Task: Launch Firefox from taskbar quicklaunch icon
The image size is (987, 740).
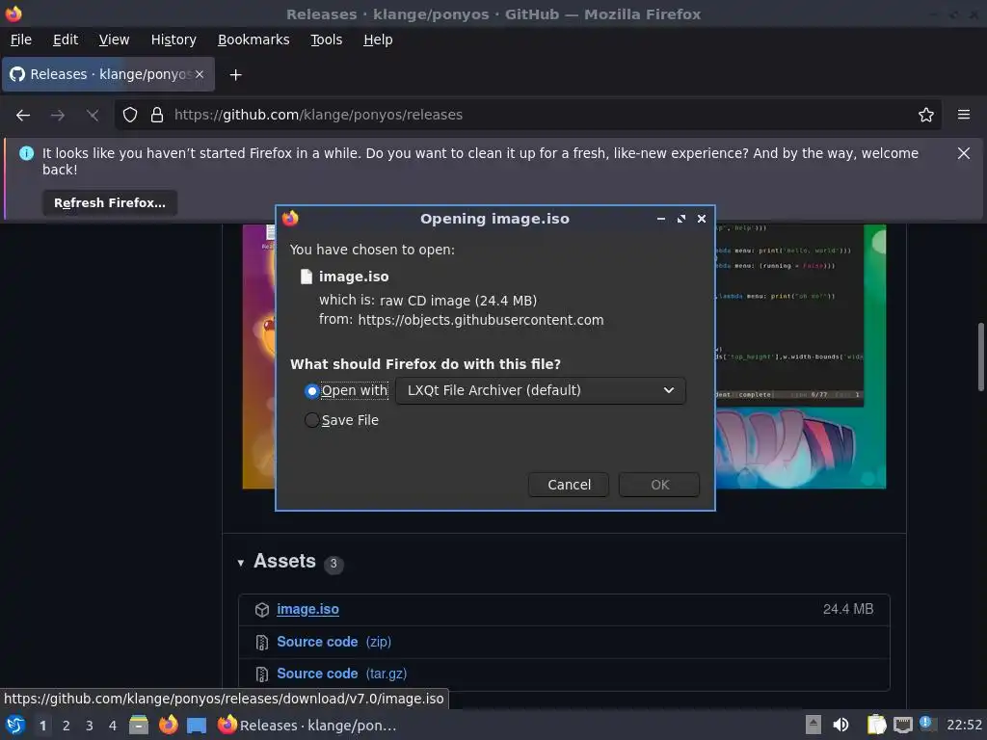Action: pos(168,725)
